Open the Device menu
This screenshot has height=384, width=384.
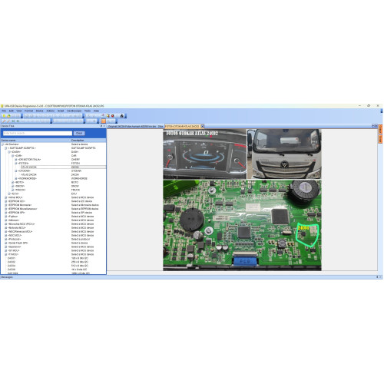[39, 111]
